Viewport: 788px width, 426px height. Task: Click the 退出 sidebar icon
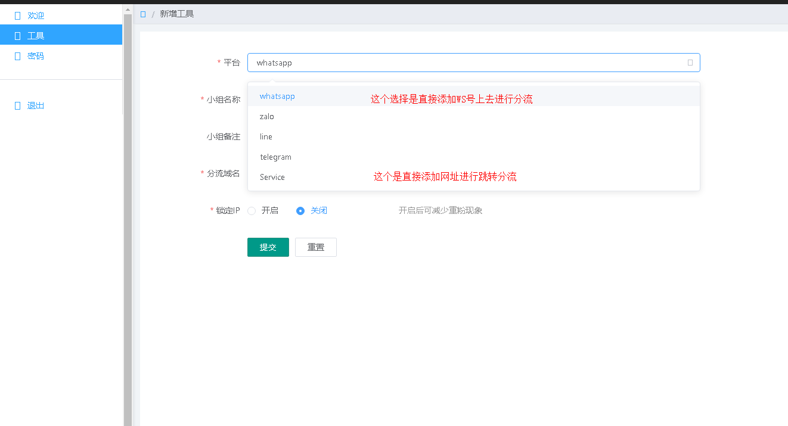(17, 105)
